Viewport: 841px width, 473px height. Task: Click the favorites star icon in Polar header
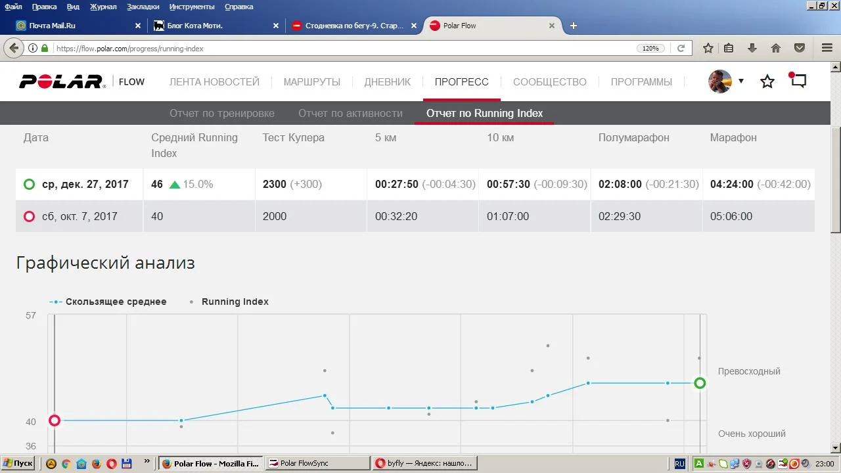pos(767,81)
